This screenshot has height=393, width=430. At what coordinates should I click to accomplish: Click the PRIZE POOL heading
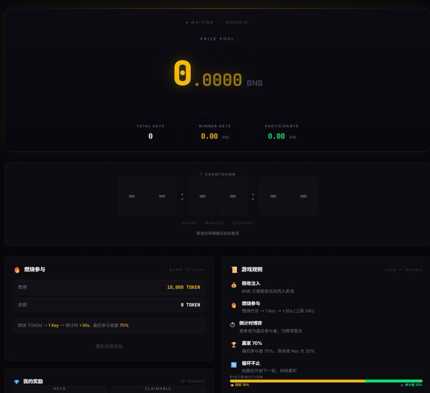pyautogui.click(x=217, y=39)
